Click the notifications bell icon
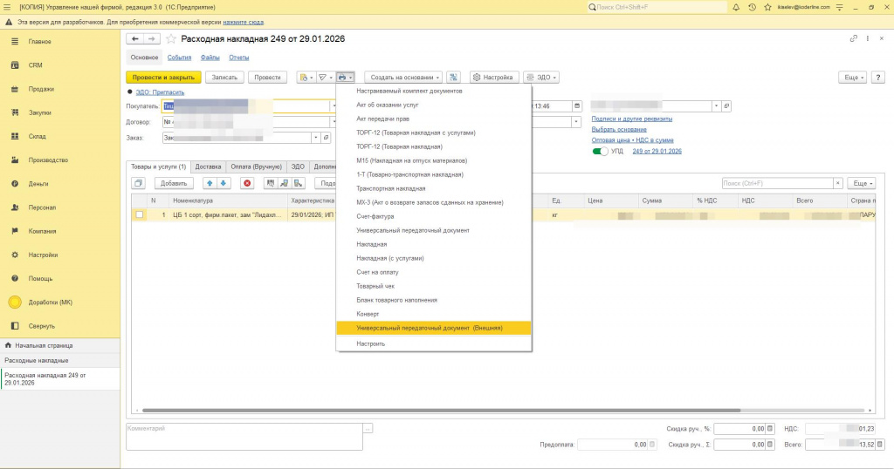This screenshot has width=894, height=469. tap(736, 7)
